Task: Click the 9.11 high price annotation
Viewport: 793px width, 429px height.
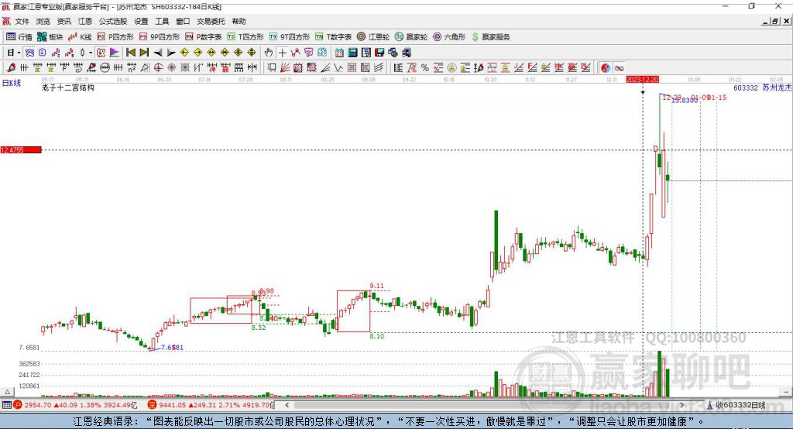Action: click(x=376, y=286)
